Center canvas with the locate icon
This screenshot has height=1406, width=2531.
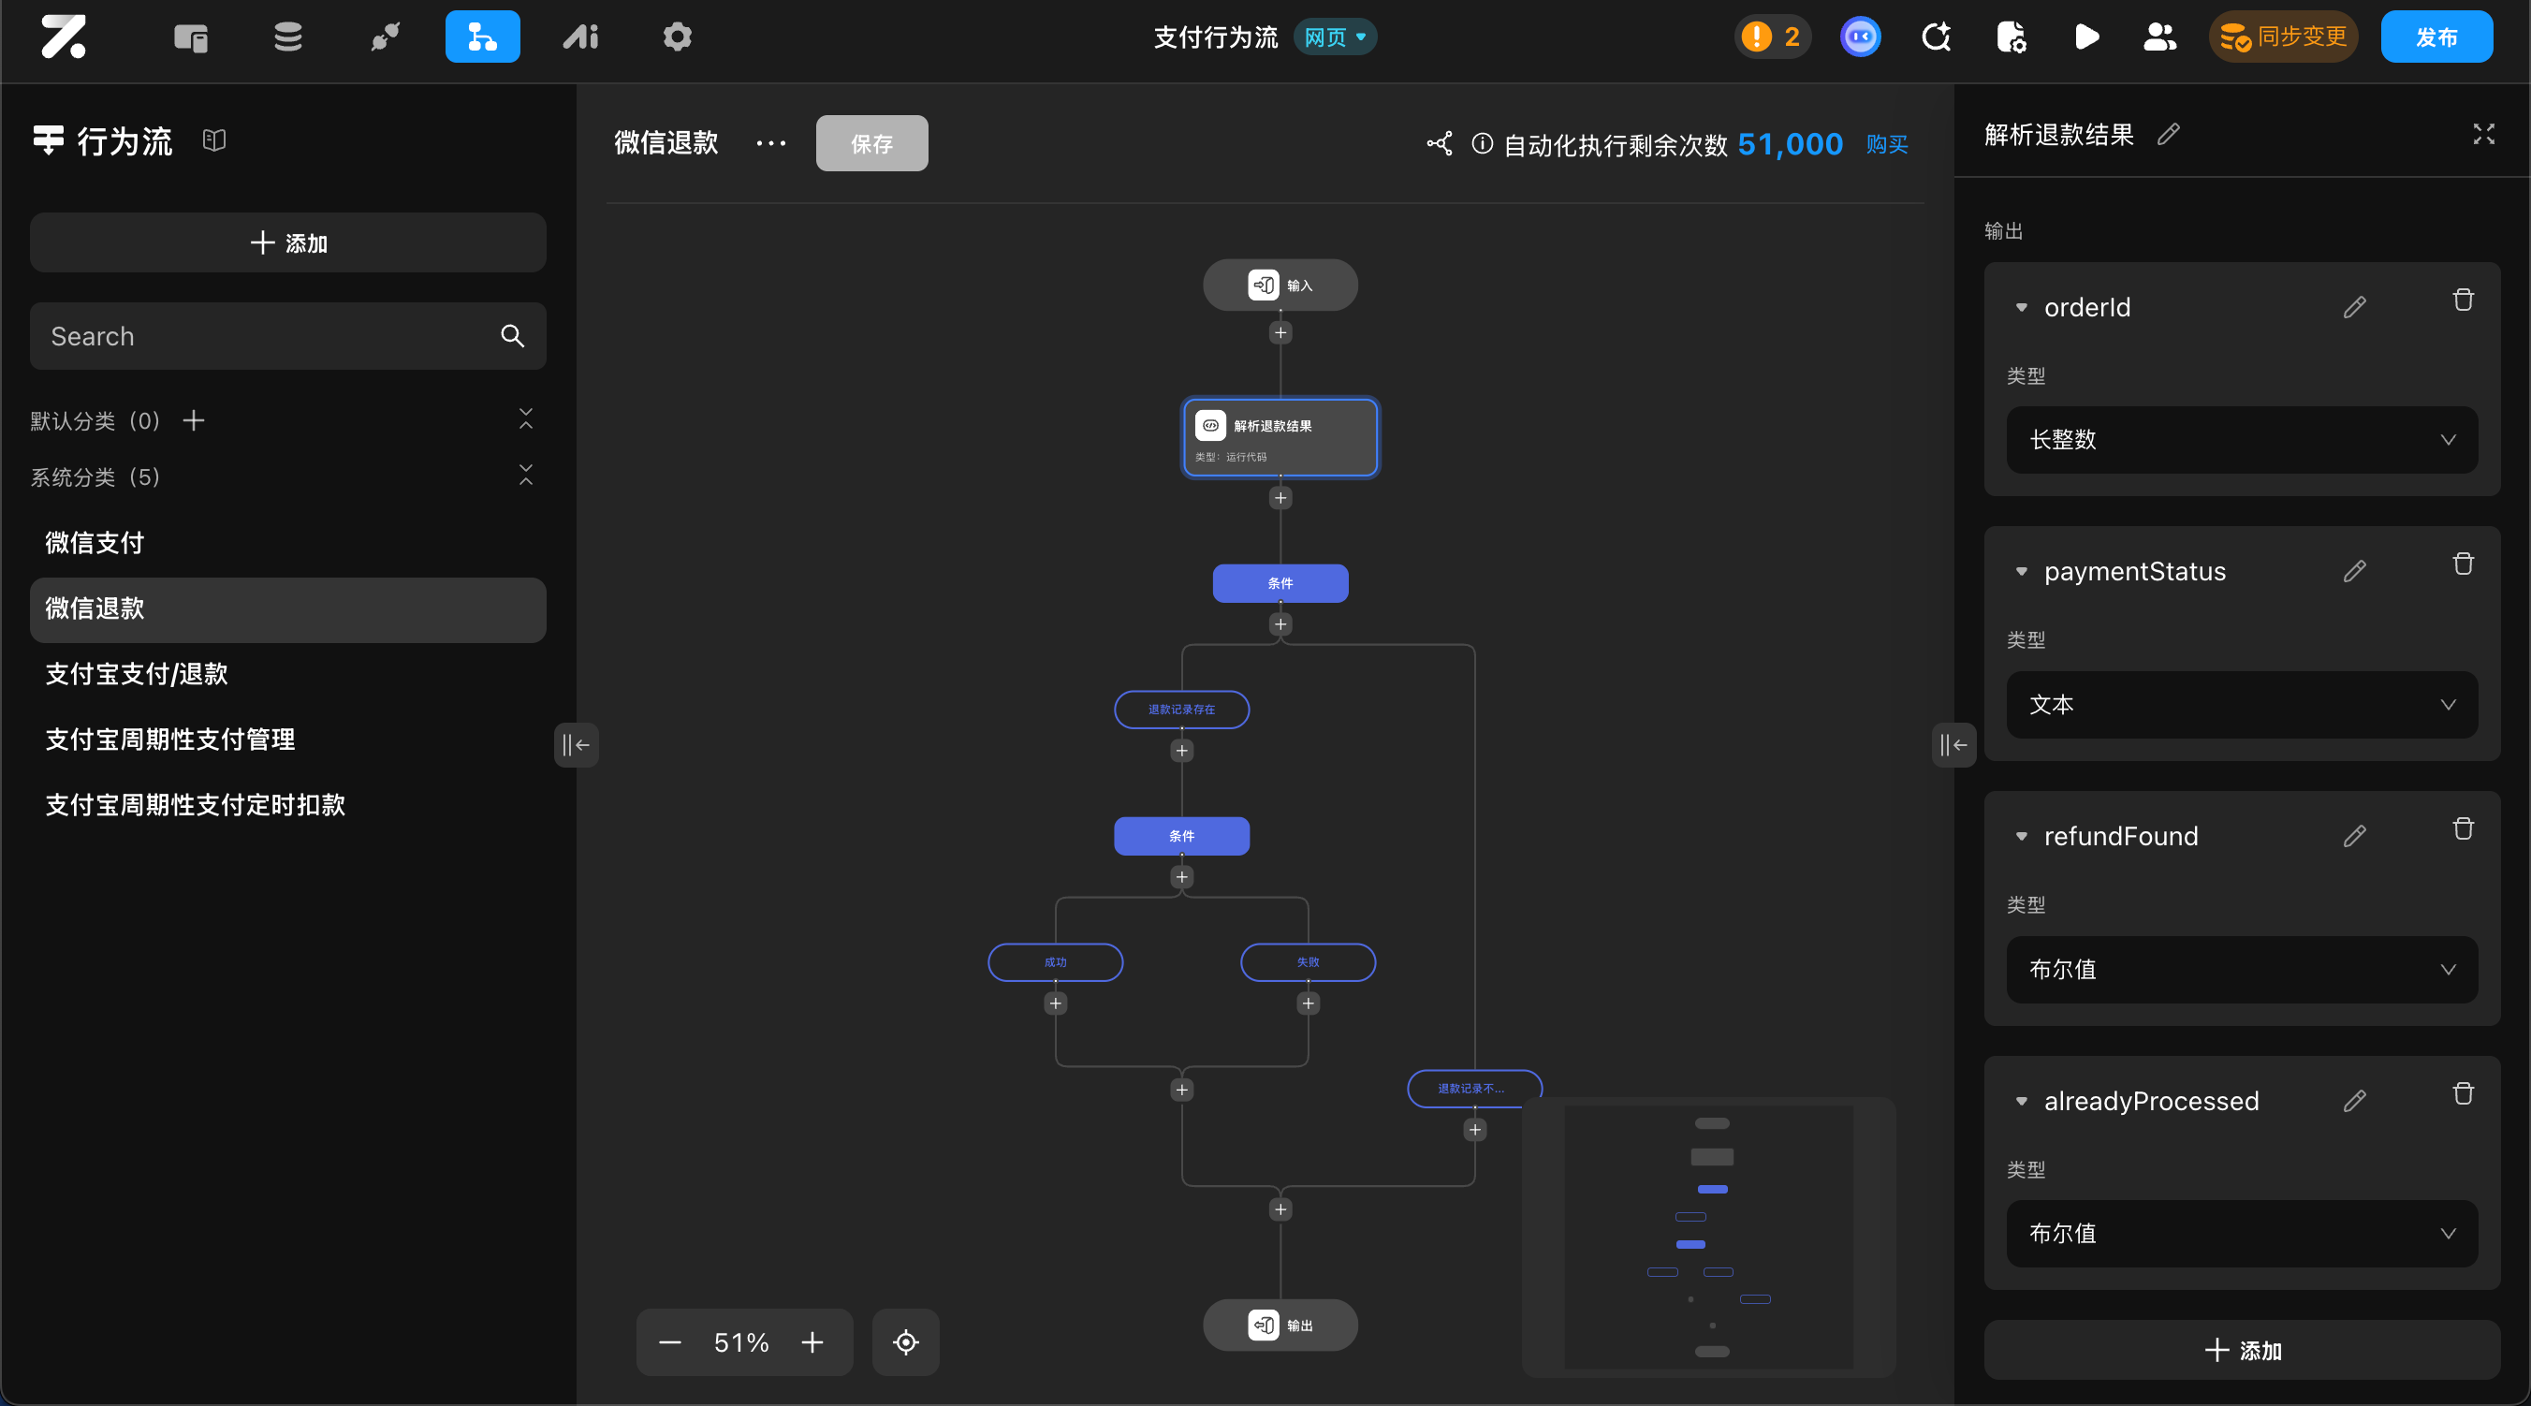[905, 1342]
